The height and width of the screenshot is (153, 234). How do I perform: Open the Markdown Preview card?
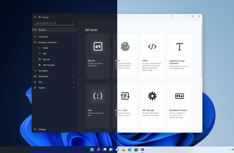click(x=179, y=106)
